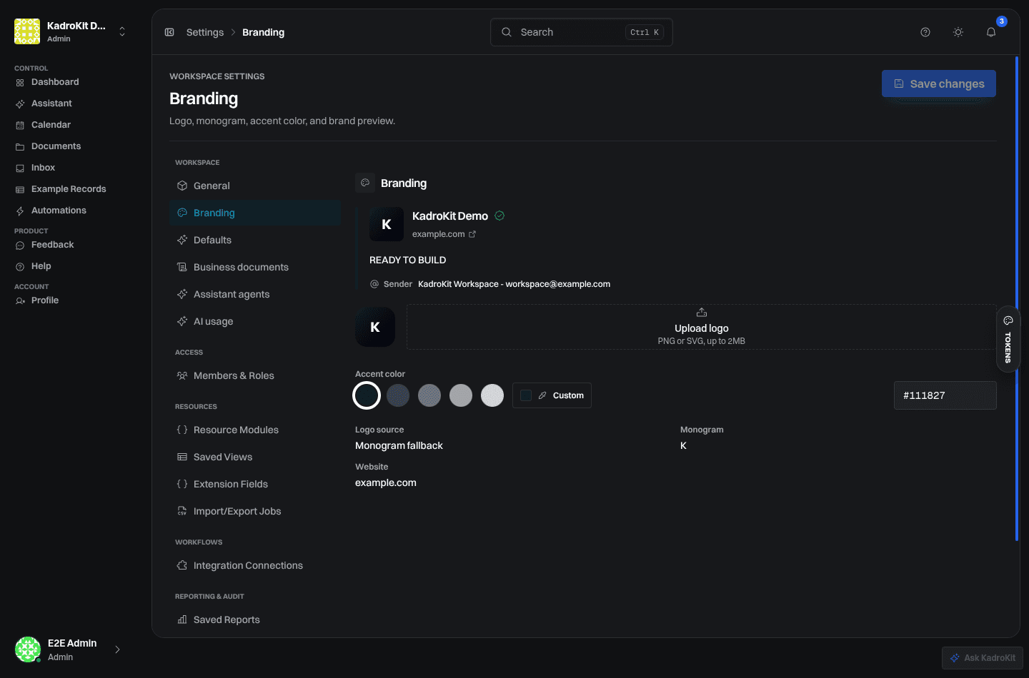Click the K monogram logo preview thumbnail

[375, 327]
